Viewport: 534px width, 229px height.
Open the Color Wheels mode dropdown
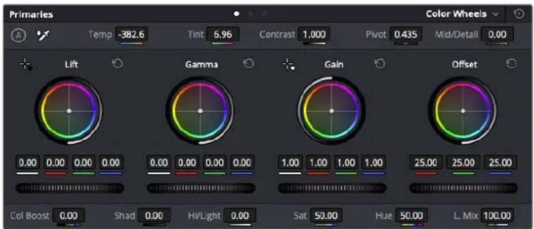pyautogui.click(x=463, y=14)
